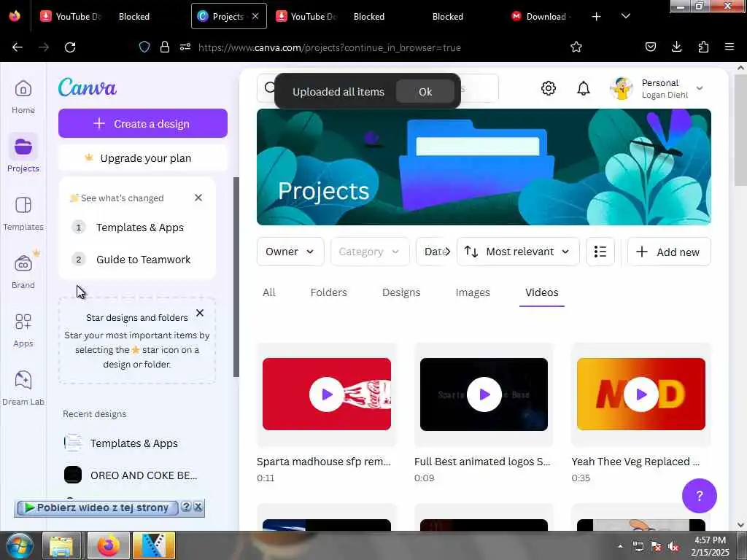Open the Templates sidebar icon
The height and width of the screenshot is (560, 747).
pos(23,213)
